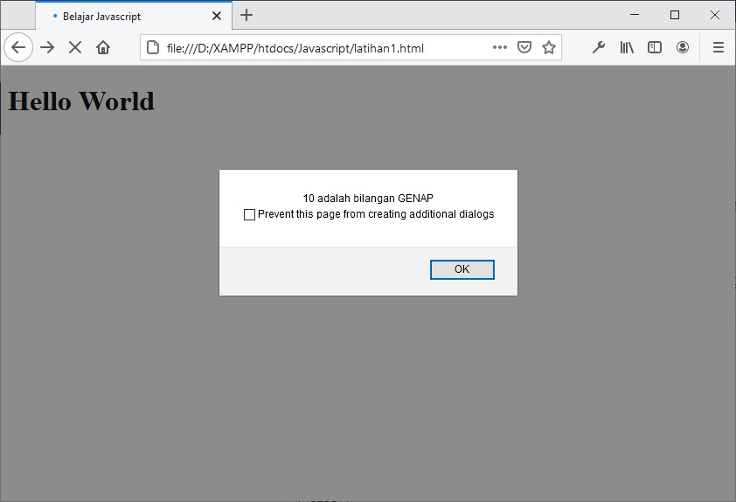736x502 pixels.
Task: Bookmark this page with the star
Action: (549, 47)
